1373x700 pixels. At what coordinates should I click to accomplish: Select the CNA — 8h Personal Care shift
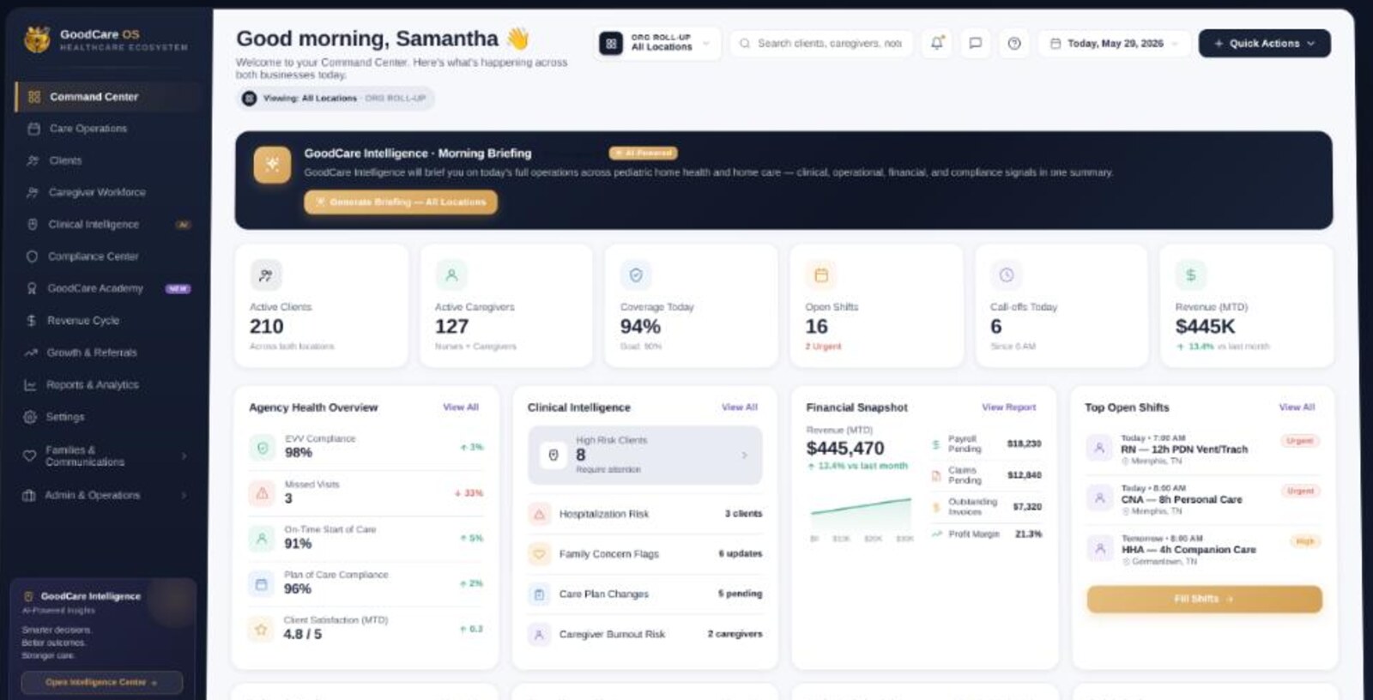tap(1203, 498)
